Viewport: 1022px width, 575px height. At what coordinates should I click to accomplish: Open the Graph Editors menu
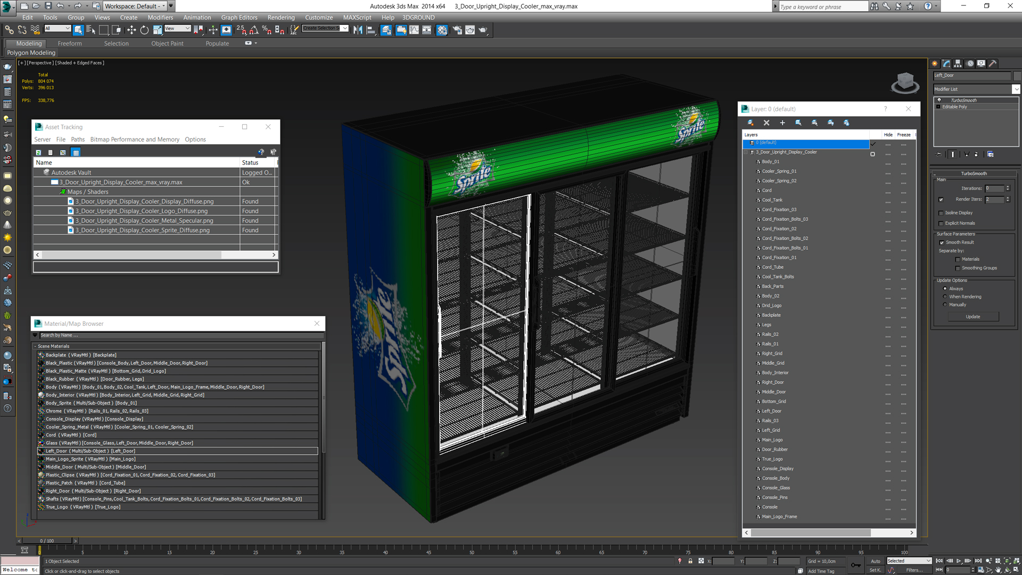click(239, 17)
